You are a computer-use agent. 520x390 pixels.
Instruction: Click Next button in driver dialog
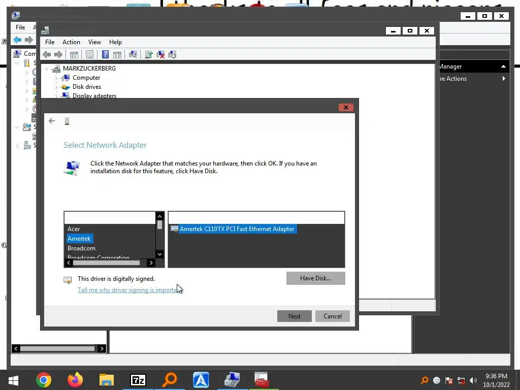294,316
